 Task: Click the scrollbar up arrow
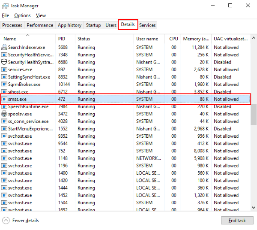point(254,38)
